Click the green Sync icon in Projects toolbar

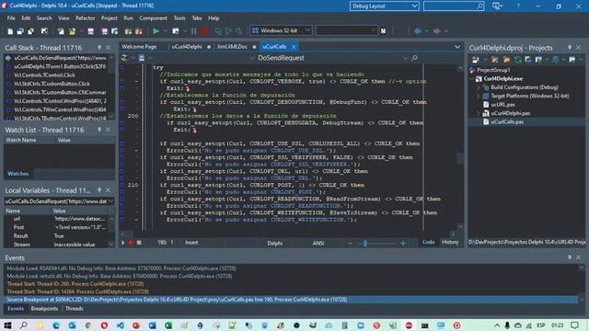tap(518, 59)
